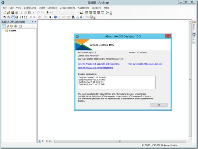Open the Geoprocessing menu
The width and height of the screenshot is (198, 149).
(67, 8)
